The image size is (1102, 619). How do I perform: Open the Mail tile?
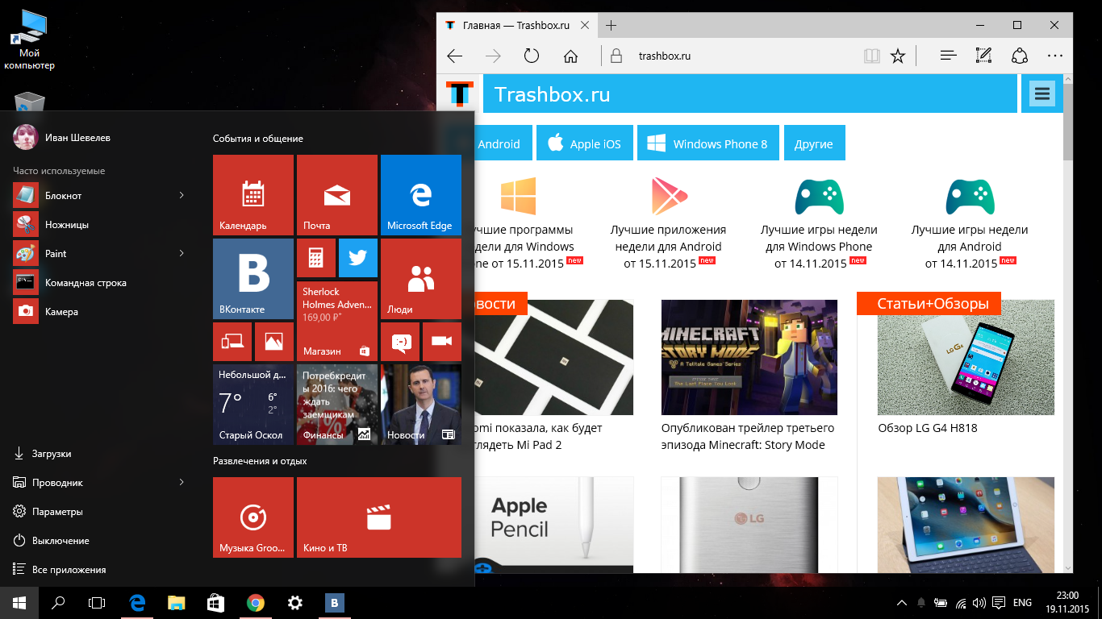click(x=336, y=195)
